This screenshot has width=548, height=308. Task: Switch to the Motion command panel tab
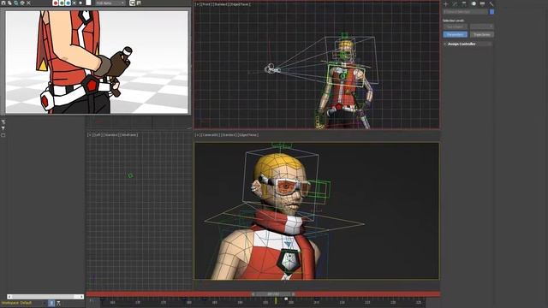(x=474, y=3)
